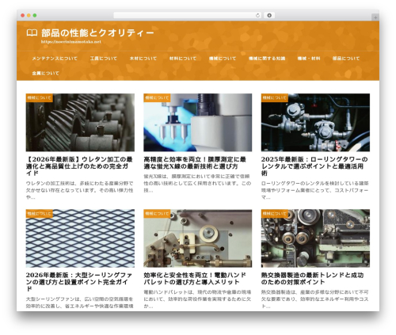This screenshot has width=396, height=335.
Task: Click category badge on the blue machine image
Action: tap(157, 97)
